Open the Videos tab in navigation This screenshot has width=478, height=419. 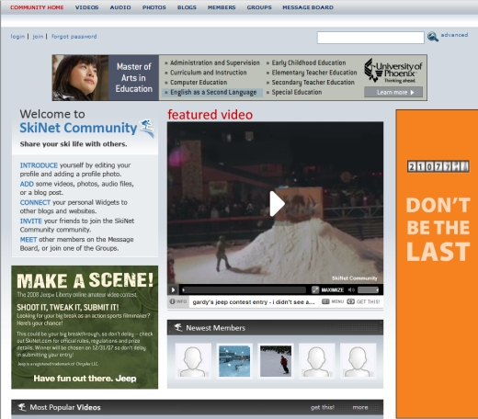tap(87, 7)
